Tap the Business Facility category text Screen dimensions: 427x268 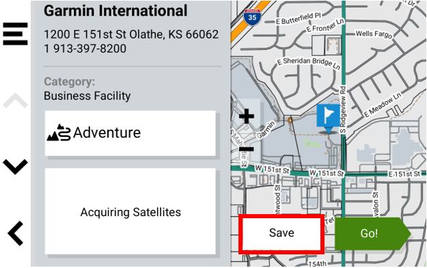(x=87, y=96)
